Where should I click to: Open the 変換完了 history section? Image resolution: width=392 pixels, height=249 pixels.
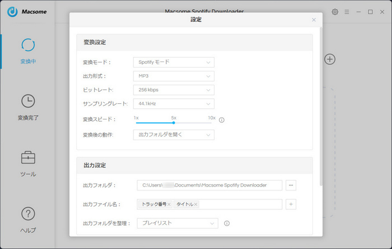28,107
